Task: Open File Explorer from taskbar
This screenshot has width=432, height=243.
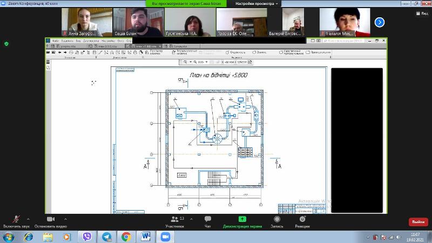Action: click(x=48, y=237)
